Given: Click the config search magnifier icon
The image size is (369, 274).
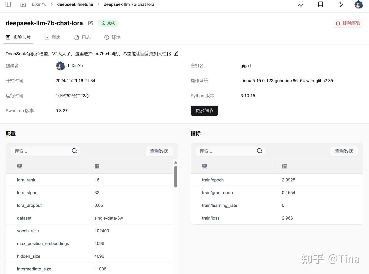Looking at the screenshot, I should click(x=75, y=151).
